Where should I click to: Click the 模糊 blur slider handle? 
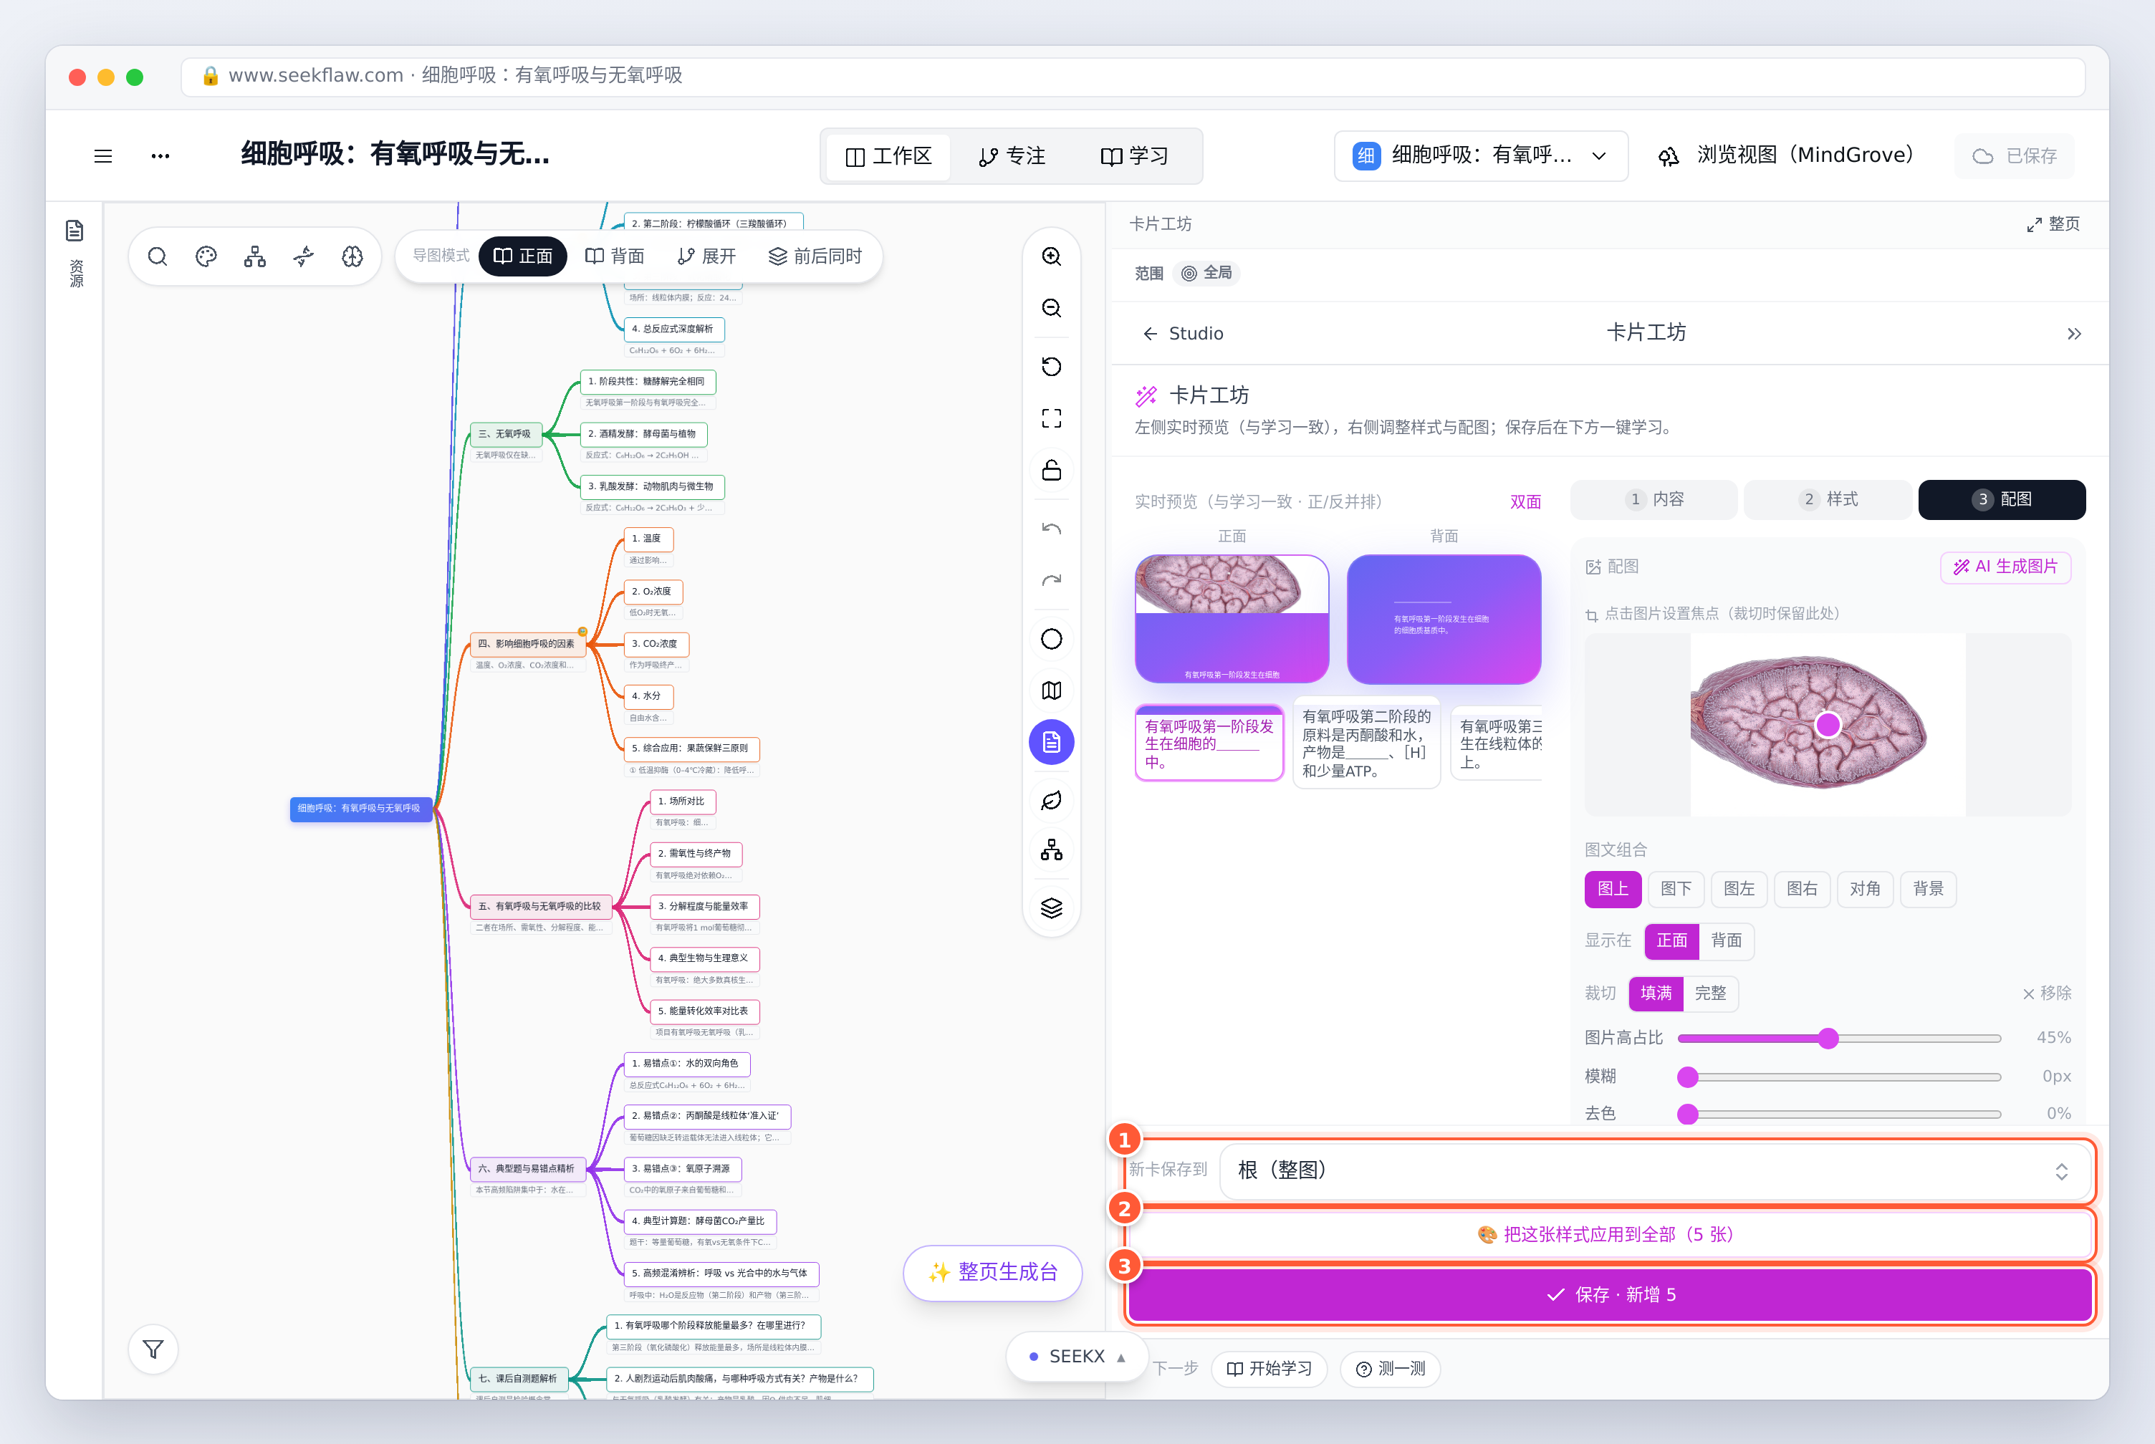pyautogui.click(x=1688, y=1077)
